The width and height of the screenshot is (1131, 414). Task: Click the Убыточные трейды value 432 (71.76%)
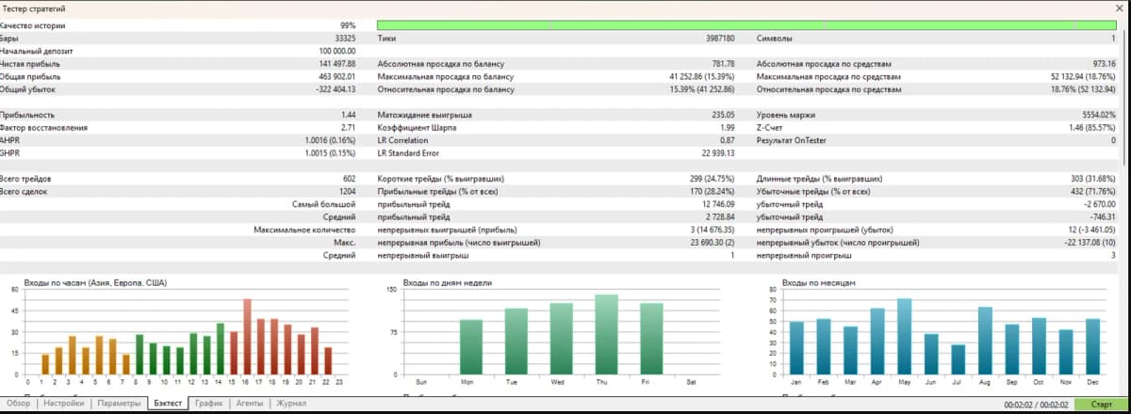[1092, 191]
